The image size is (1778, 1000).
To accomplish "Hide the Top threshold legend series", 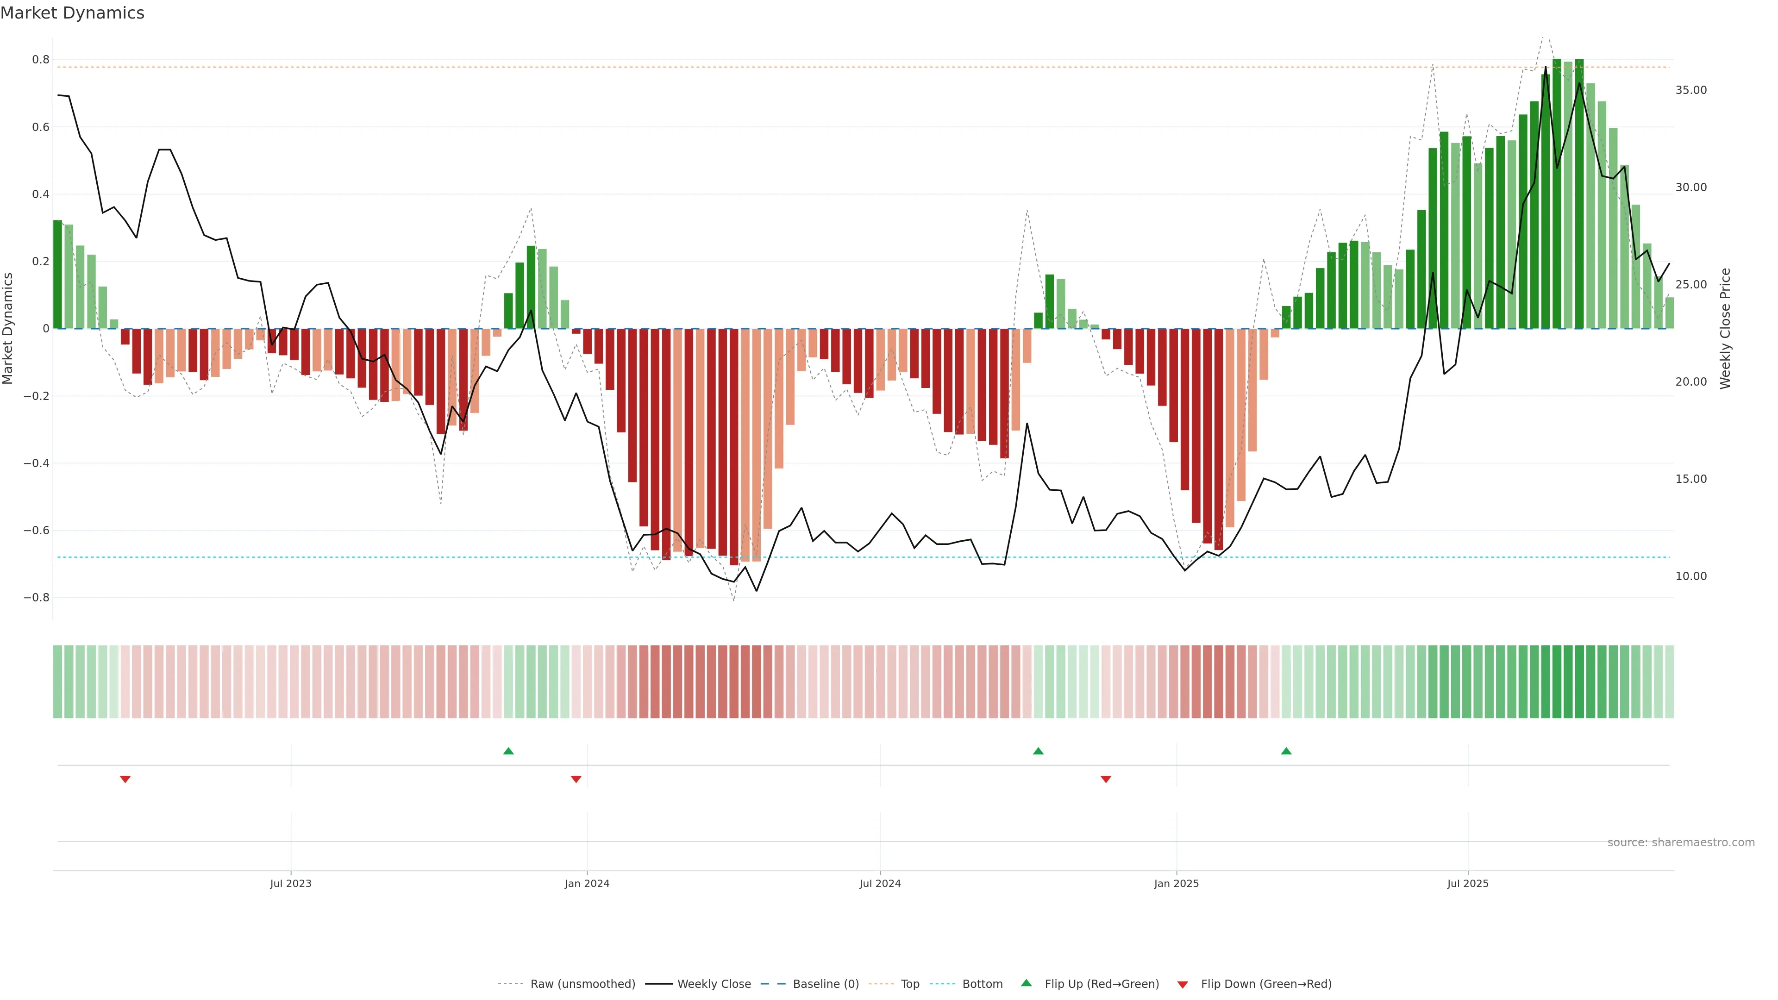I will pyautogui.click(x=910, y=984).
